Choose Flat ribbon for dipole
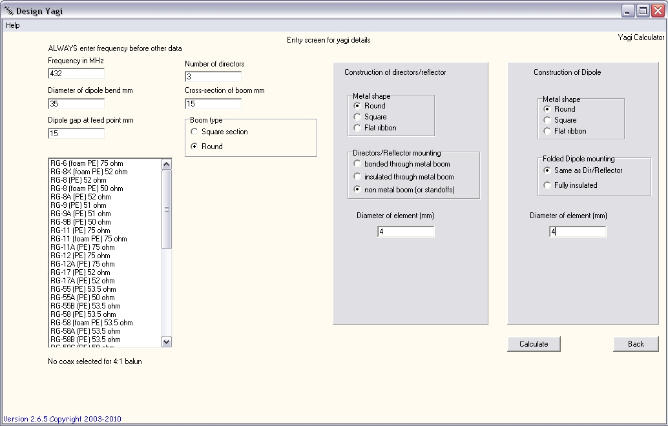 [565, 131]
